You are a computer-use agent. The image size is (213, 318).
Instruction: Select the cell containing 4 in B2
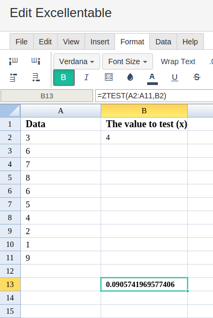point(144,137)
